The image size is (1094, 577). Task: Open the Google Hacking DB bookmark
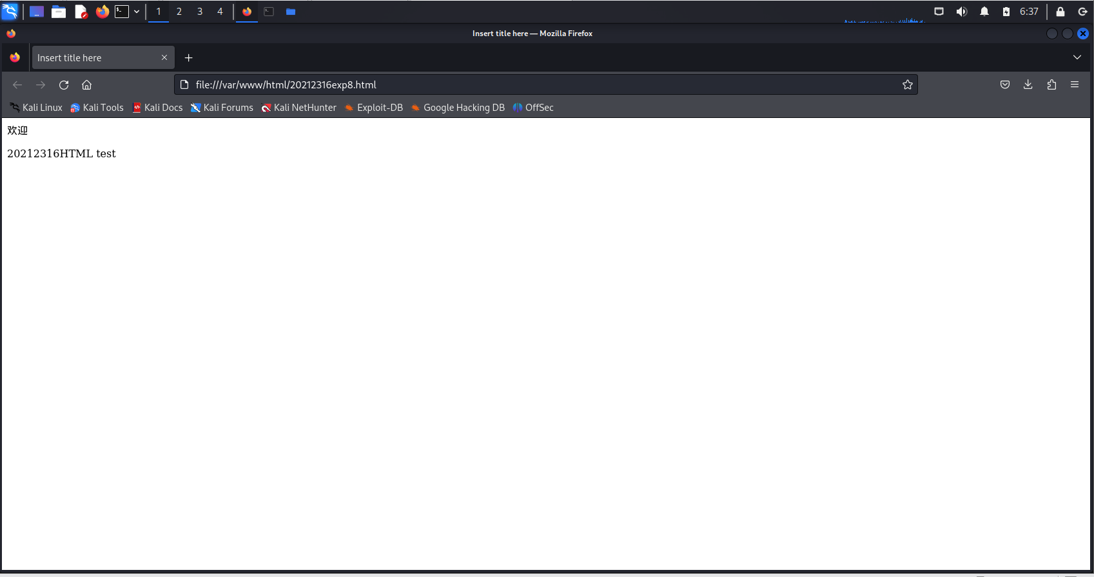pyautogui.click(x=458, y=108)
